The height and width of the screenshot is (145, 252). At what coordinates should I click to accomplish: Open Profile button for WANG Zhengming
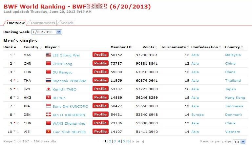pos(100,123)
